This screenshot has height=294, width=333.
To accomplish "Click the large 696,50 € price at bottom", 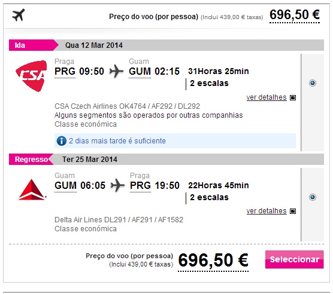I will coord(213,261).
